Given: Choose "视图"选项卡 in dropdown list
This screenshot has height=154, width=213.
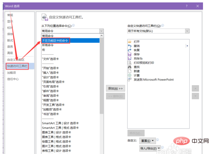Looking at the screenshot, I should pos(70,100).
